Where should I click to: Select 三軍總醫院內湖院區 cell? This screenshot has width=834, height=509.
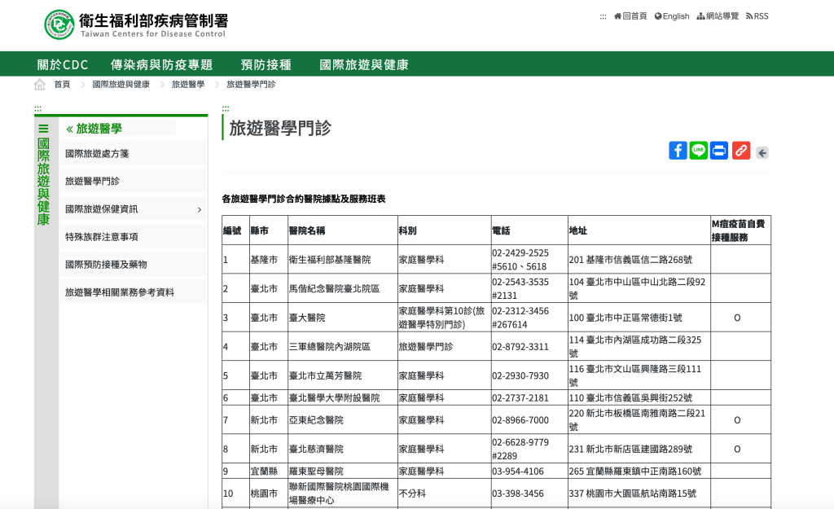coord(343,346)
